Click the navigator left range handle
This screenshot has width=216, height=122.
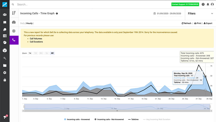click(24, 107)
